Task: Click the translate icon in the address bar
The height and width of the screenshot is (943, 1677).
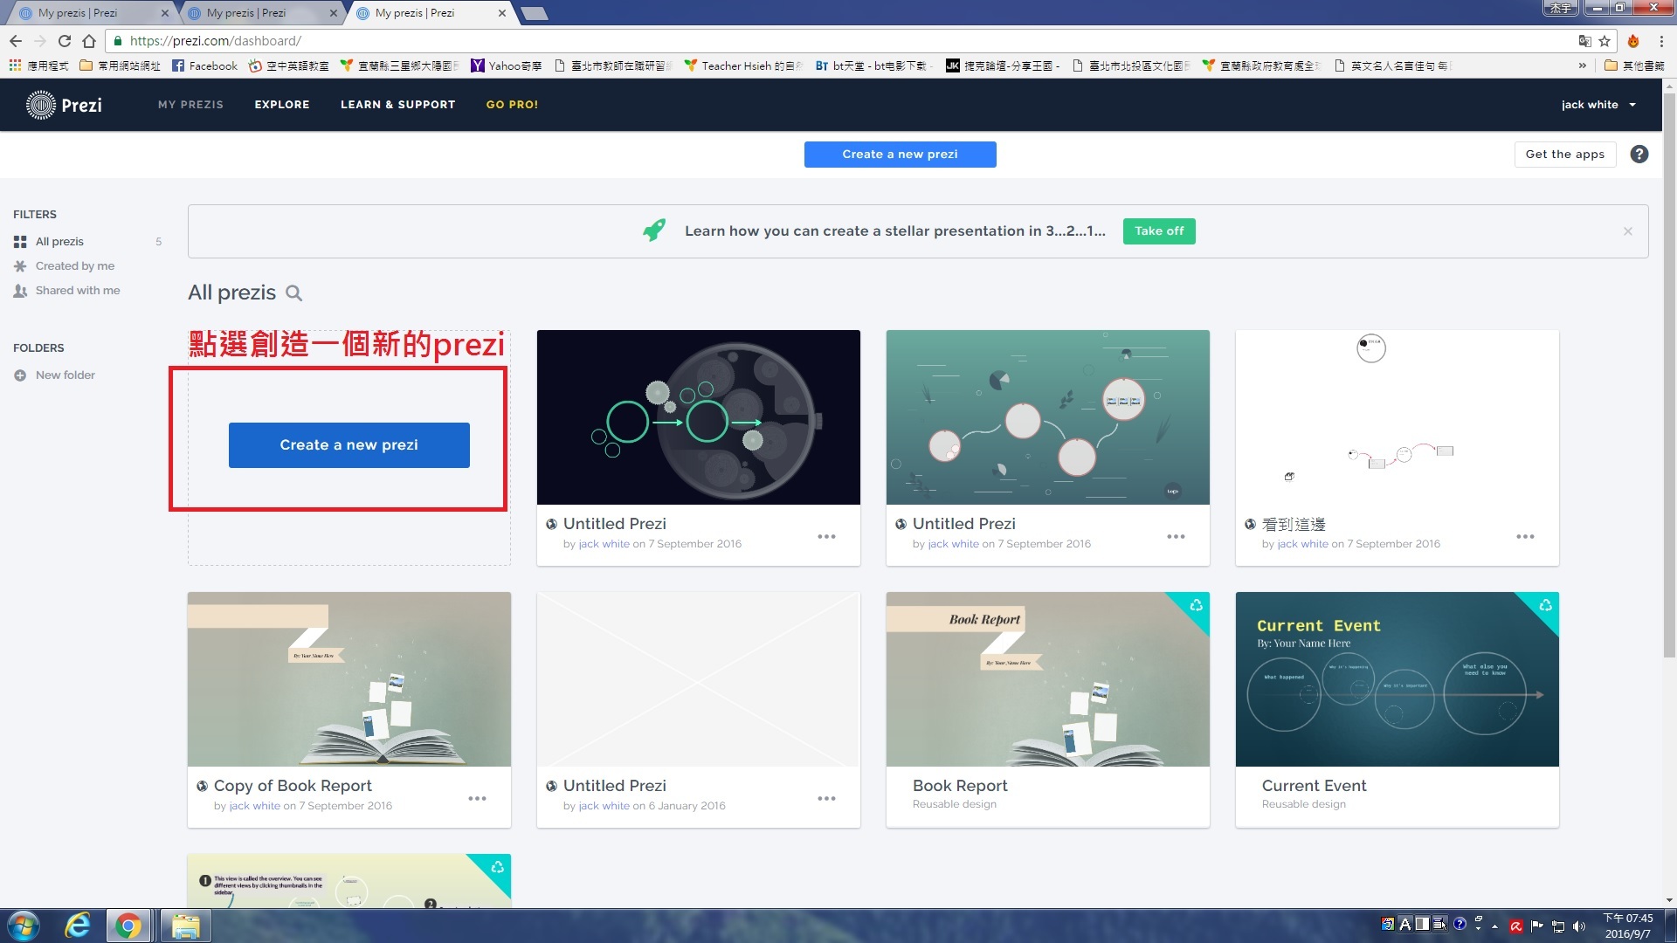Action: [1584, 41]
